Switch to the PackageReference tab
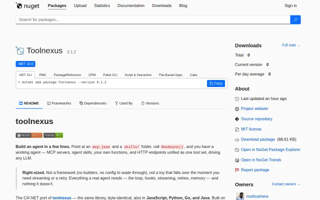Viewport: 320px width, 200px height. click(67, 75)
